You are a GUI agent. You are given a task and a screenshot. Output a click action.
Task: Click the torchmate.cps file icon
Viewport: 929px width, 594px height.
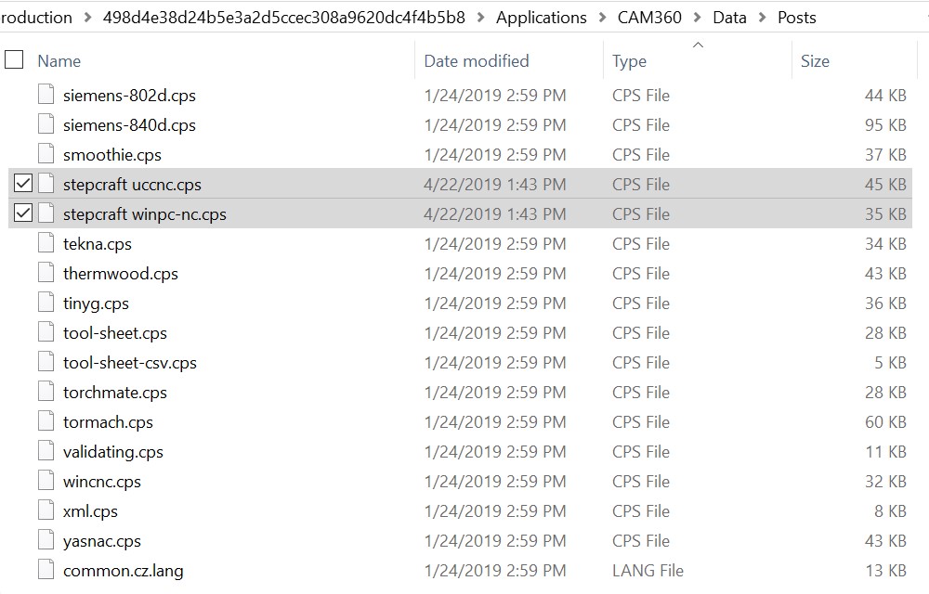coord(46,393)
